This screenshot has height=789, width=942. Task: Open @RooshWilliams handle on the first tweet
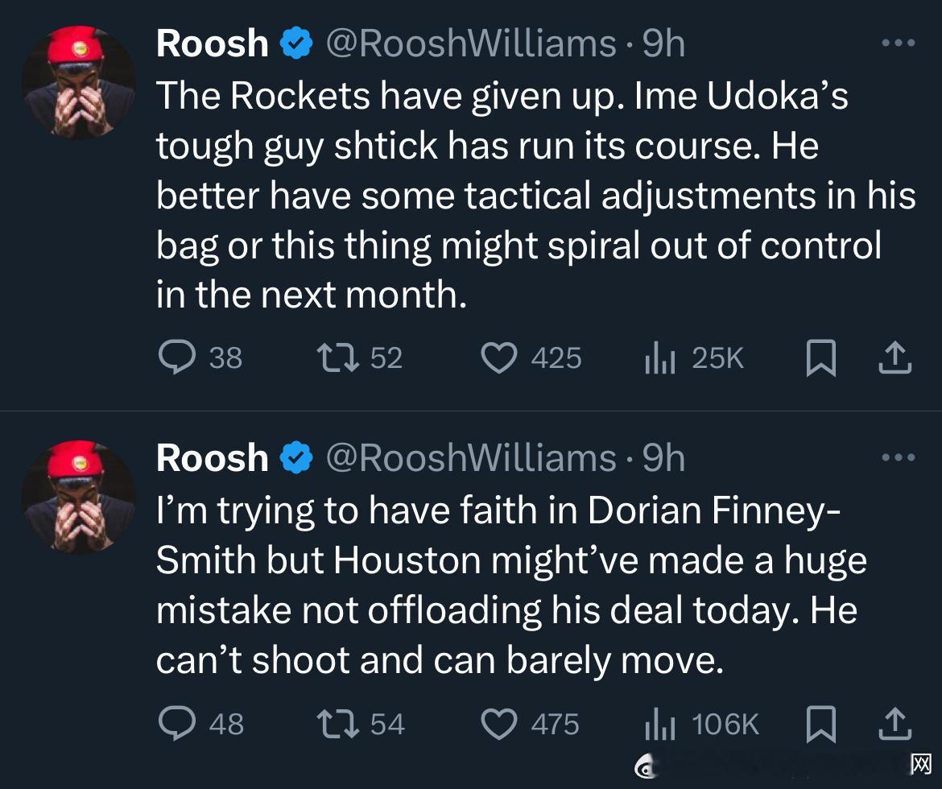click(470, 43)
